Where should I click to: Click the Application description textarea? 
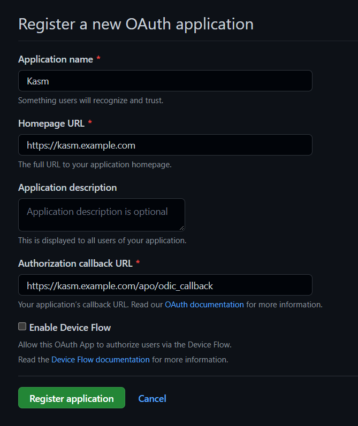(101, 214)
